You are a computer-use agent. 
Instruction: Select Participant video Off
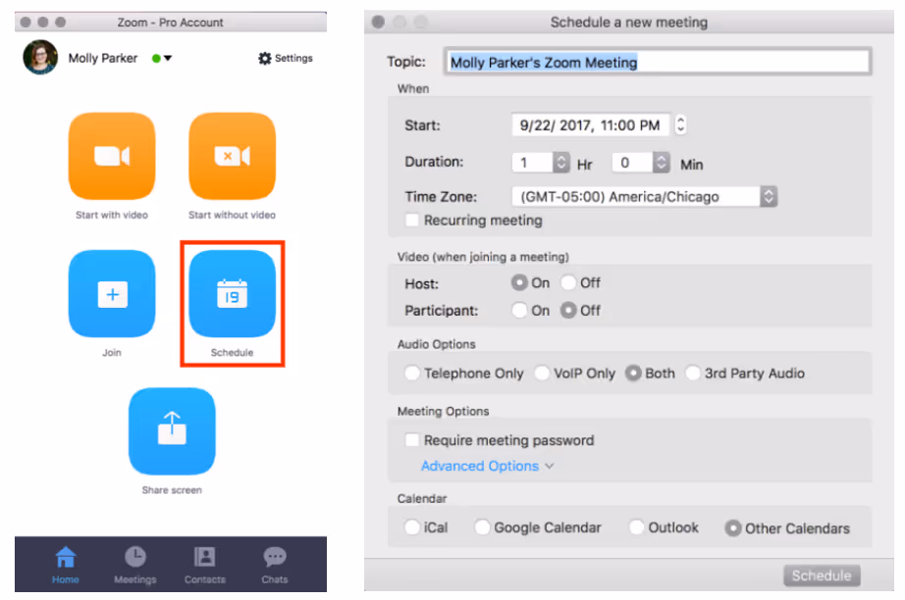(568, 310)
